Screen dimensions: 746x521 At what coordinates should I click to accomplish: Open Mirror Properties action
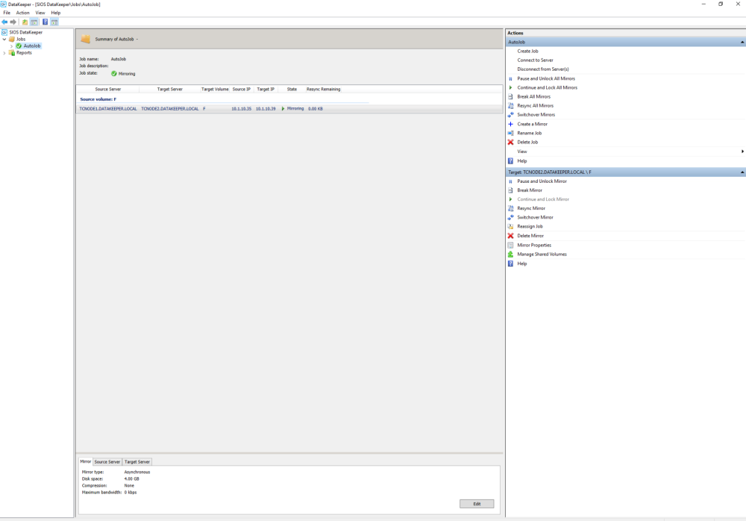pos(534,246)
